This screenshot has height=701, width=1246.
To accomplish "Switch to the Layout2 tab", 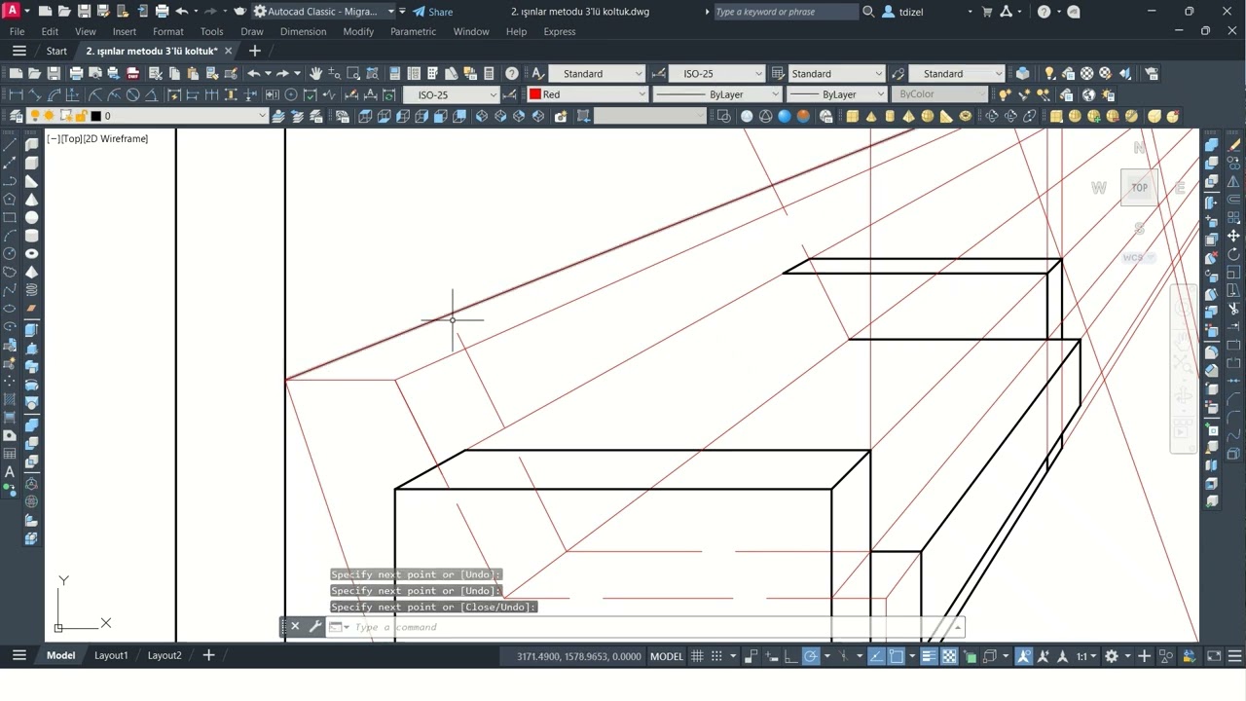I will coord(165,655).
